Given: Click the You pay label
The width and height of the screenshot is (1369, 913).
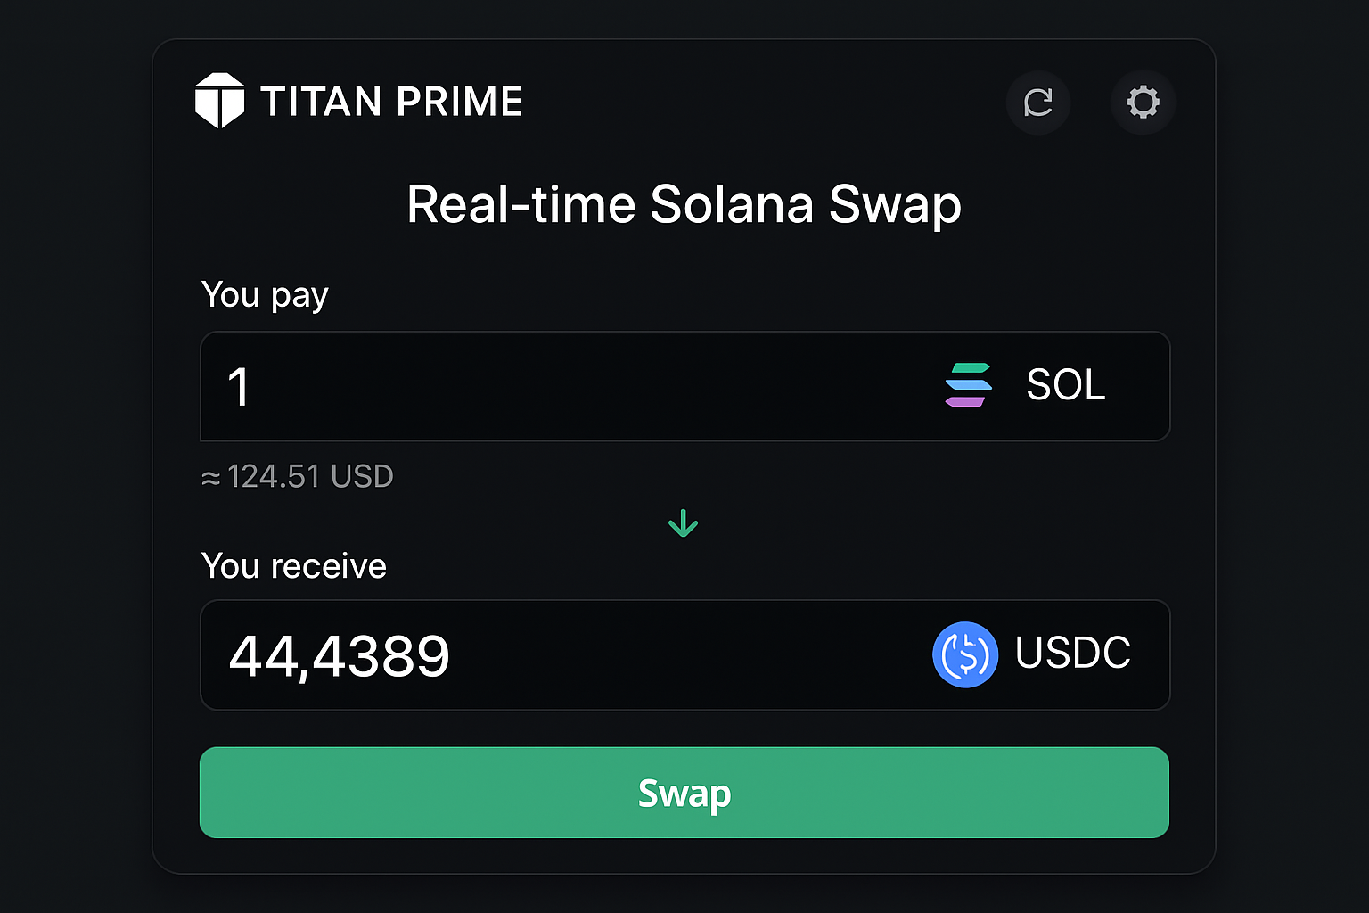Looking at the screenshot, I should pos(265,294).
